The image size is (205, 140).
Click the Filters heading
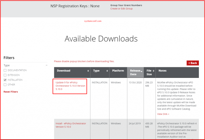click(x=9, y=58)
